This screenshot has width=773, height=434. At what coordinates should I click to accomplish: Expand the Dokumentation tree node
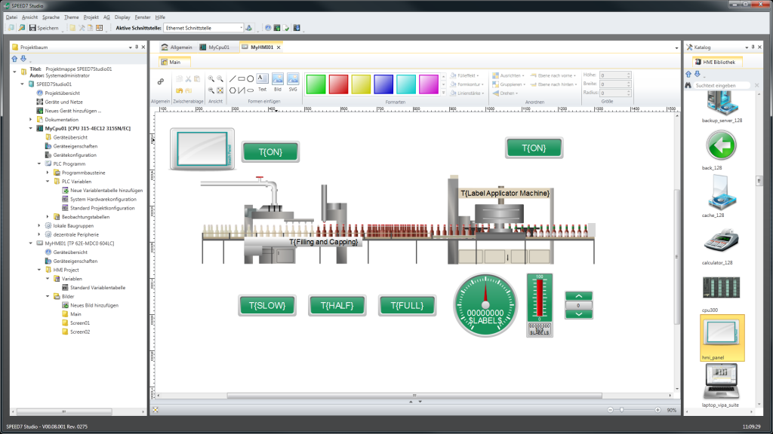point(30,120)
